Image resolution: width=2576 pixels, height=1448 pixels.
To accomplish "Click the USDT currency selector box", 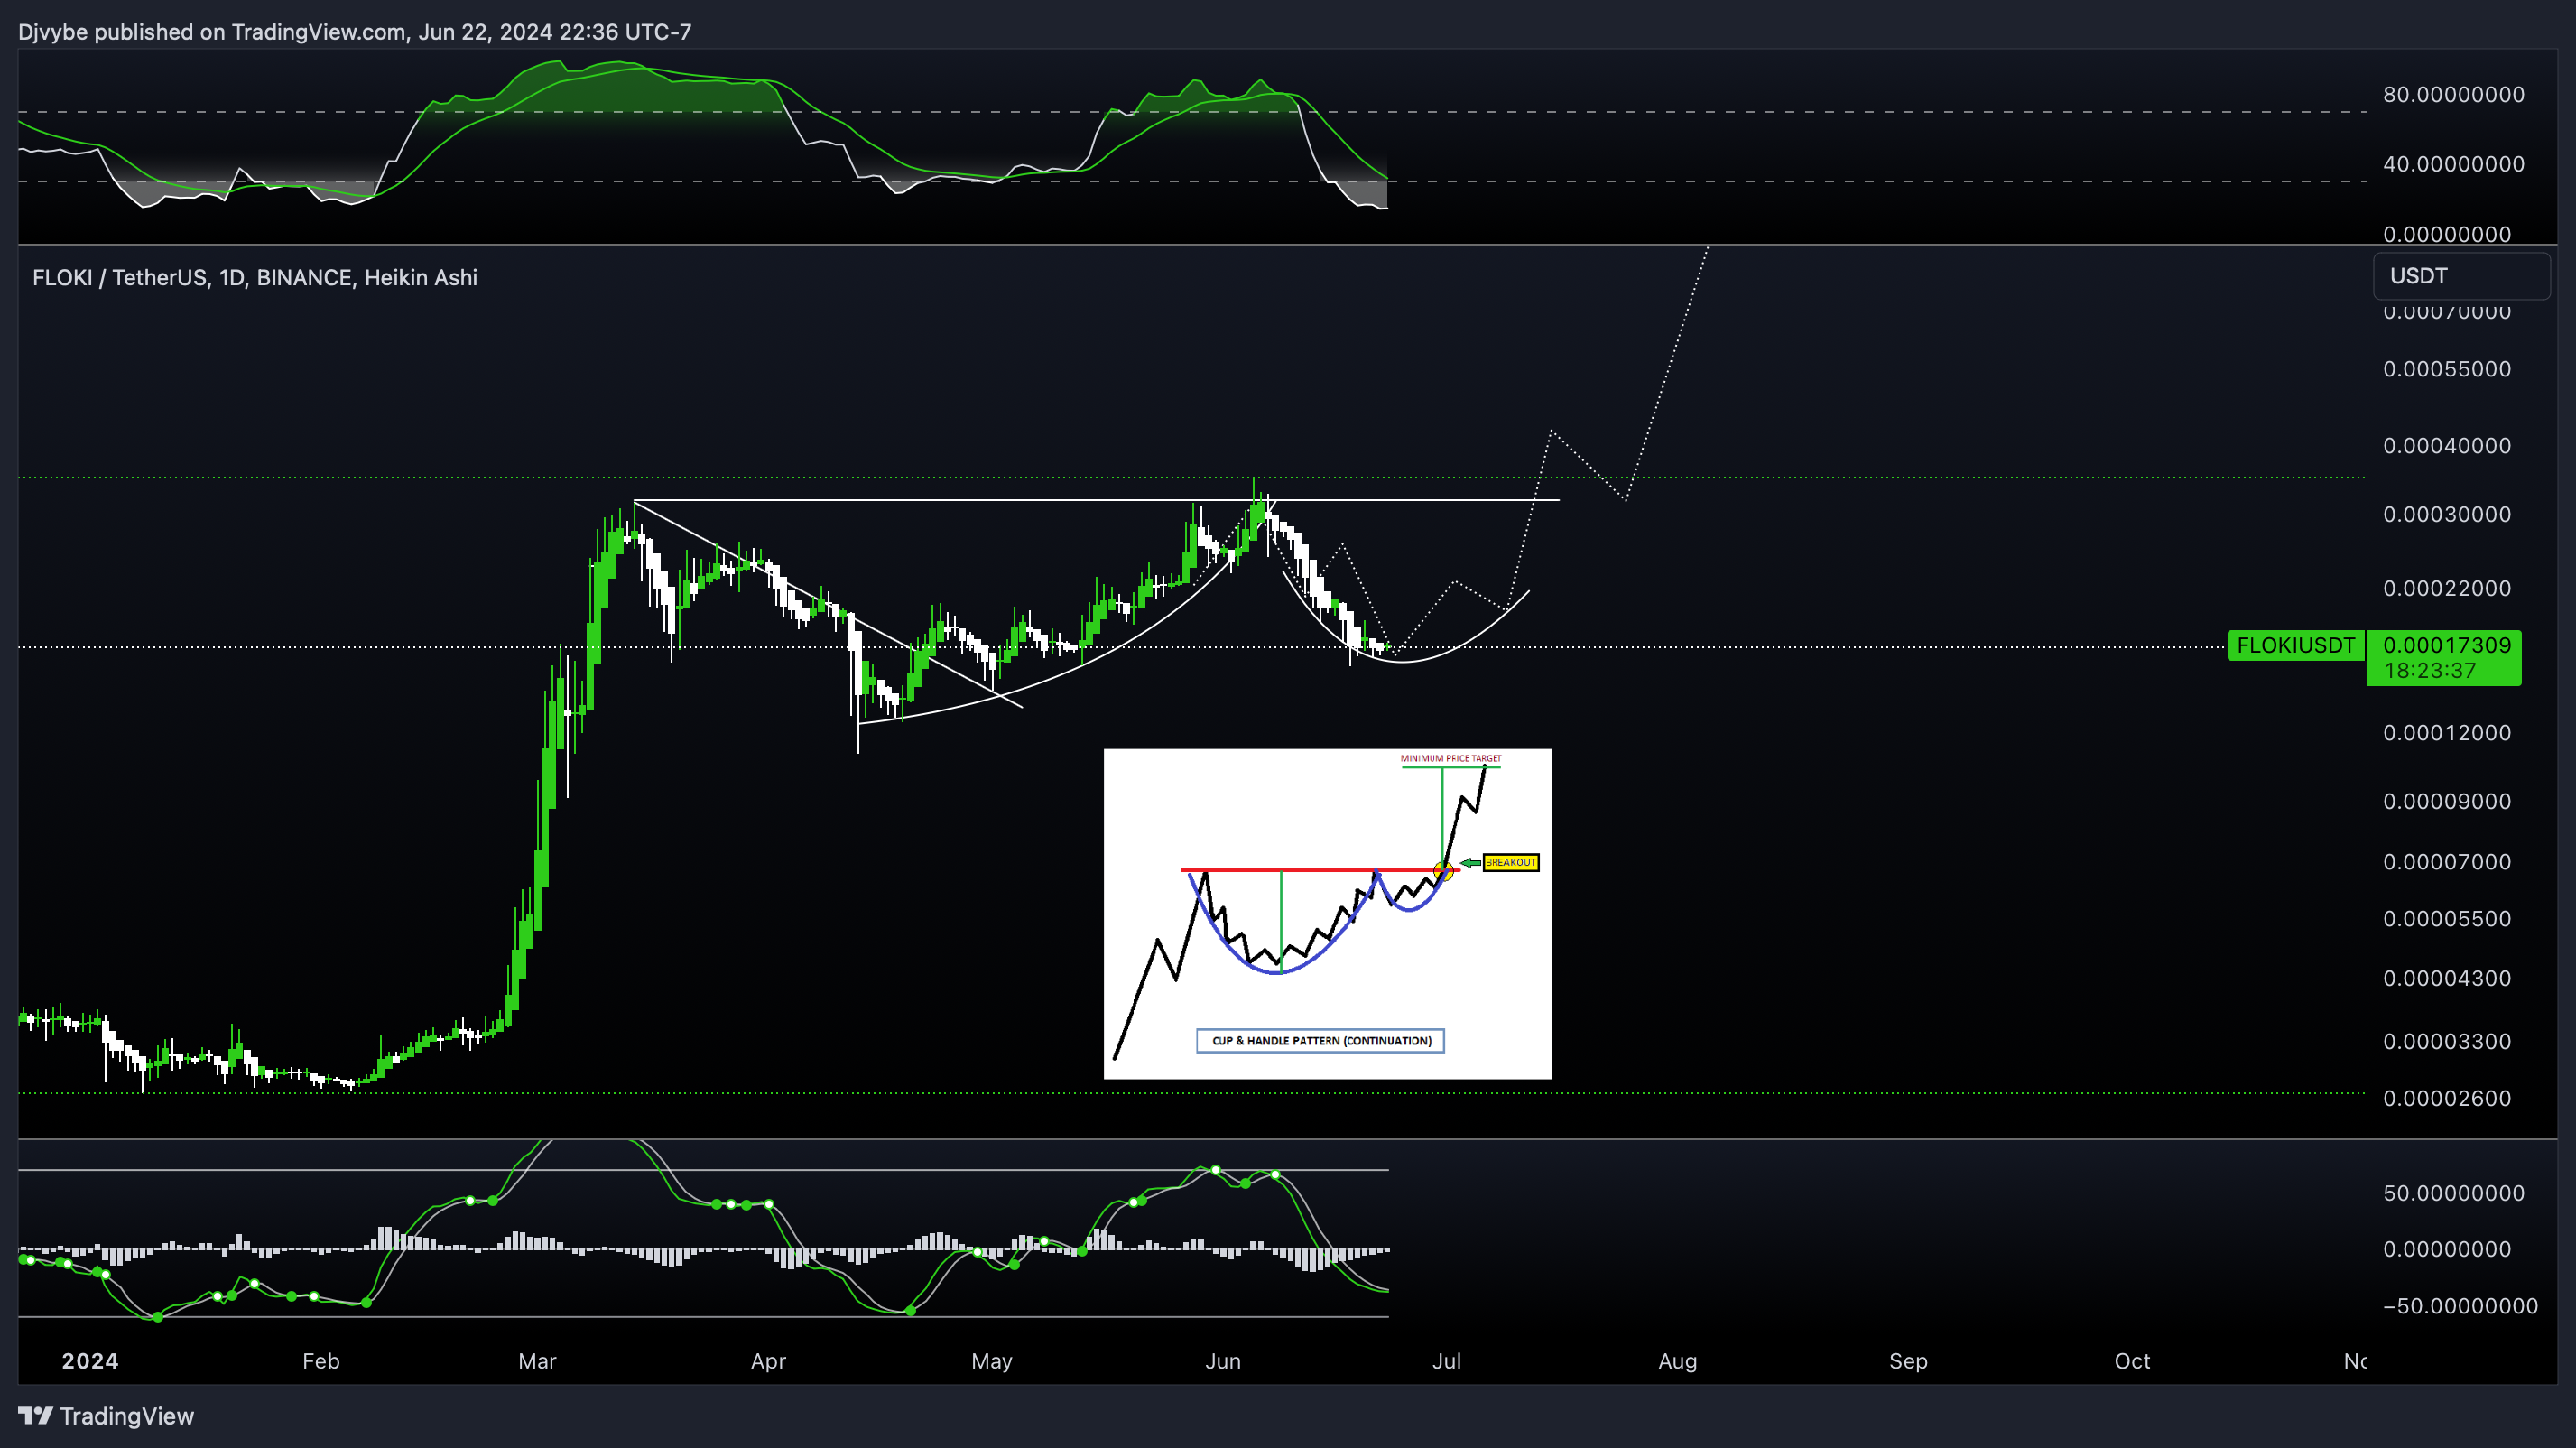I will [x=2461, y=276].
